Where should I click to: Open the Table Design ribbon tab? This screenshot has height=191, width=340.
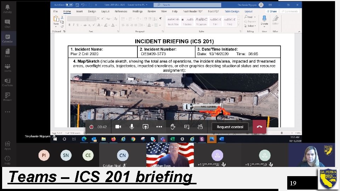(232, 11)
